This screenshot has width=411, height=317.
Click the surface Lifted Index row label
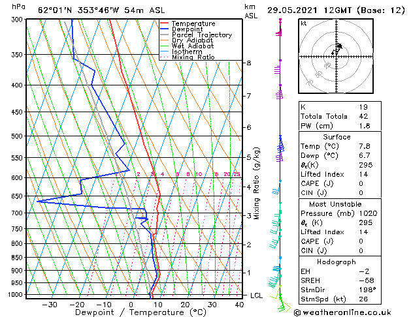[x=322, y=174]
